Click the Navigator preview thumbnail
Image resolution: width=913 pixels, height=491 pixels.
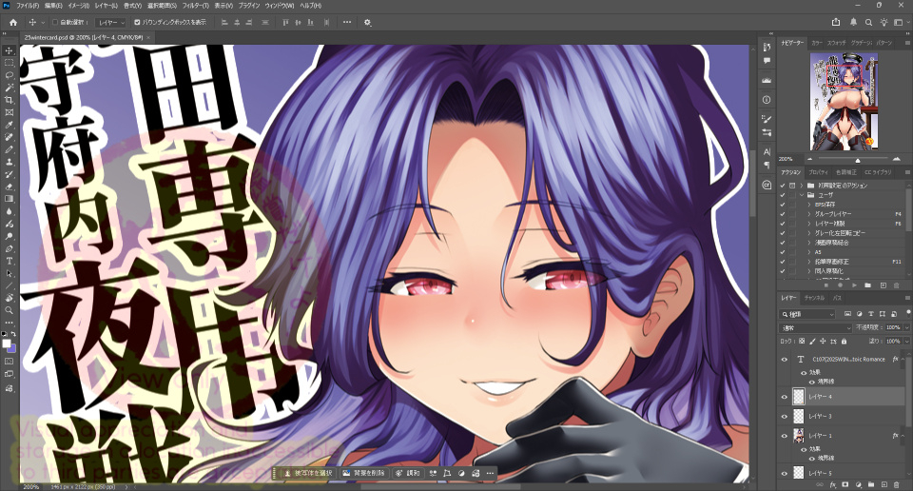coord(843,103)
